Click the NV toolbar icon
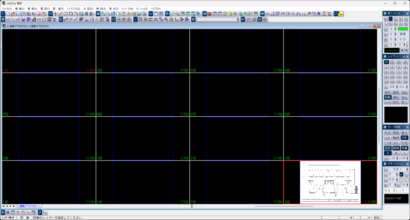The width and height of the screenshot is (410, 220). [243, 19]
